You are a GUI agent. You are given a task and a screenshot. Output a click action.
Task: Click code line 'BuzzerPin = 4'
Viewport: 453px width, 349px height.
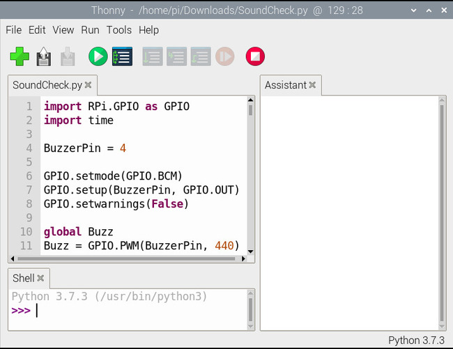point(84,148)
